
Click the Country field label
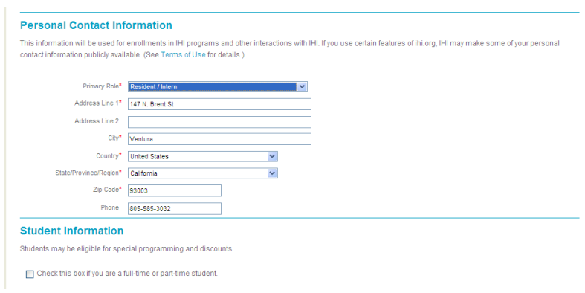coord(109,156)
